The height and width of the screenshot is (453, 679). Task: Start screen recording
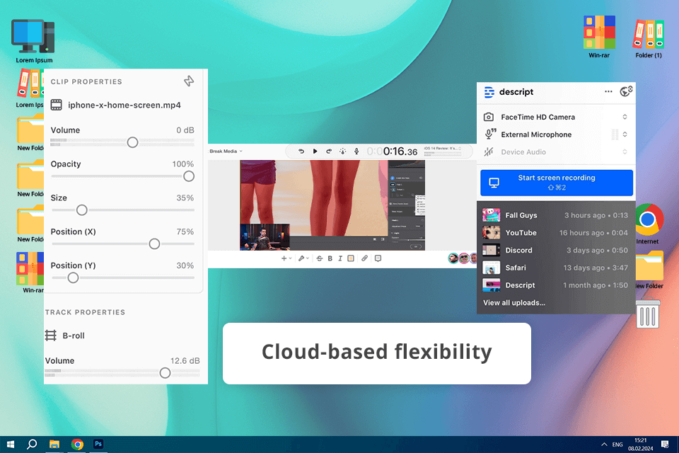click(x=557, y=183)
